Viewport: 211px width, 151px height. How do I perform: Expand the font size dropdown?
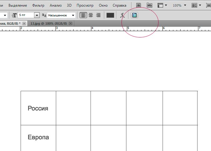tap(37, 15)
